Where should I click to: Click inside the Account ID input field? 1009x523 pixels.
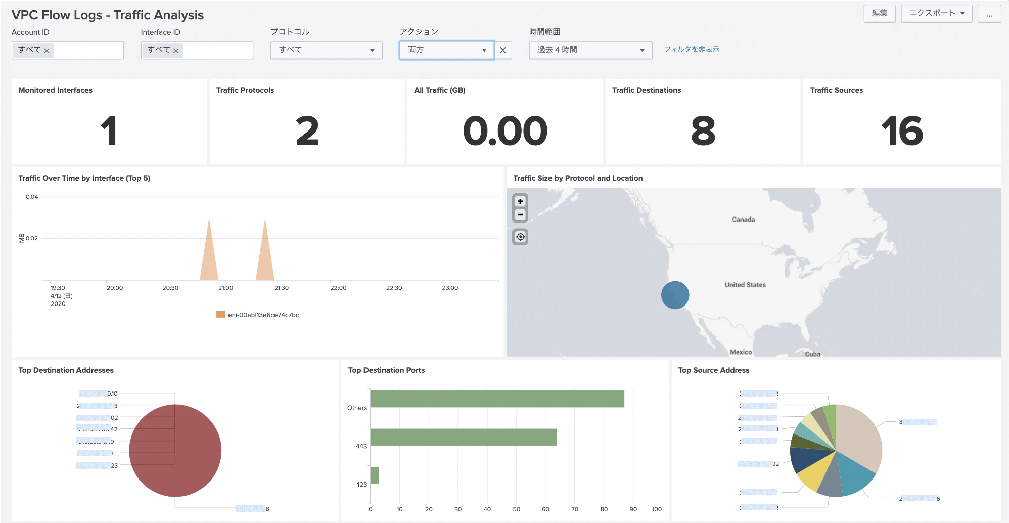[88, 50]
